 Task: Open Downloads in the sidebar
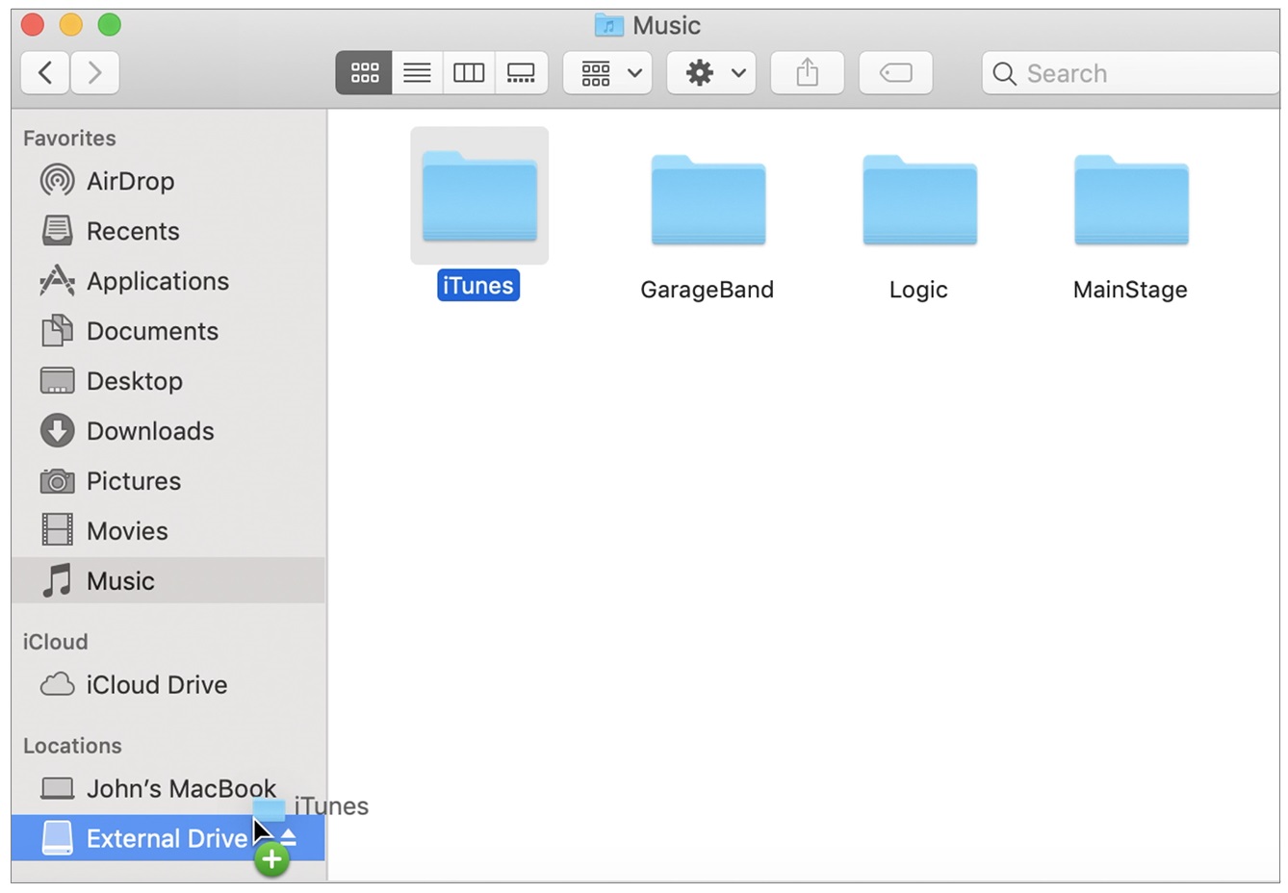pos(168,431)
